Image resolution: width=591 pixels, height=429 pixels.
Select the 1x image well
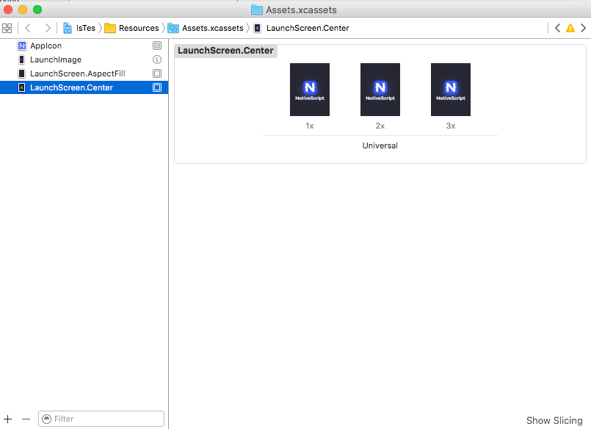(309, 90)
